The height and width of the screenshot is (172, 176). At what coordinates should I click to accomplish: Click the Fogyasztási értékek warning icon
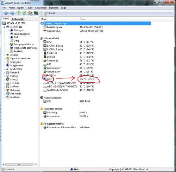(42, 124)
